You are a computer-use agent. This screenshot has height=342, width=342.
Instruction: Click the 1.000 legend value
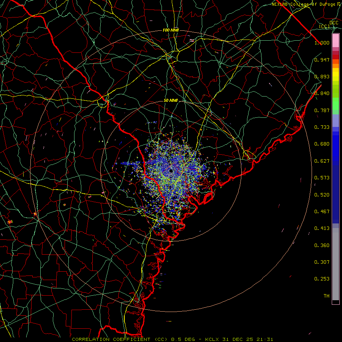click(322, 43)
